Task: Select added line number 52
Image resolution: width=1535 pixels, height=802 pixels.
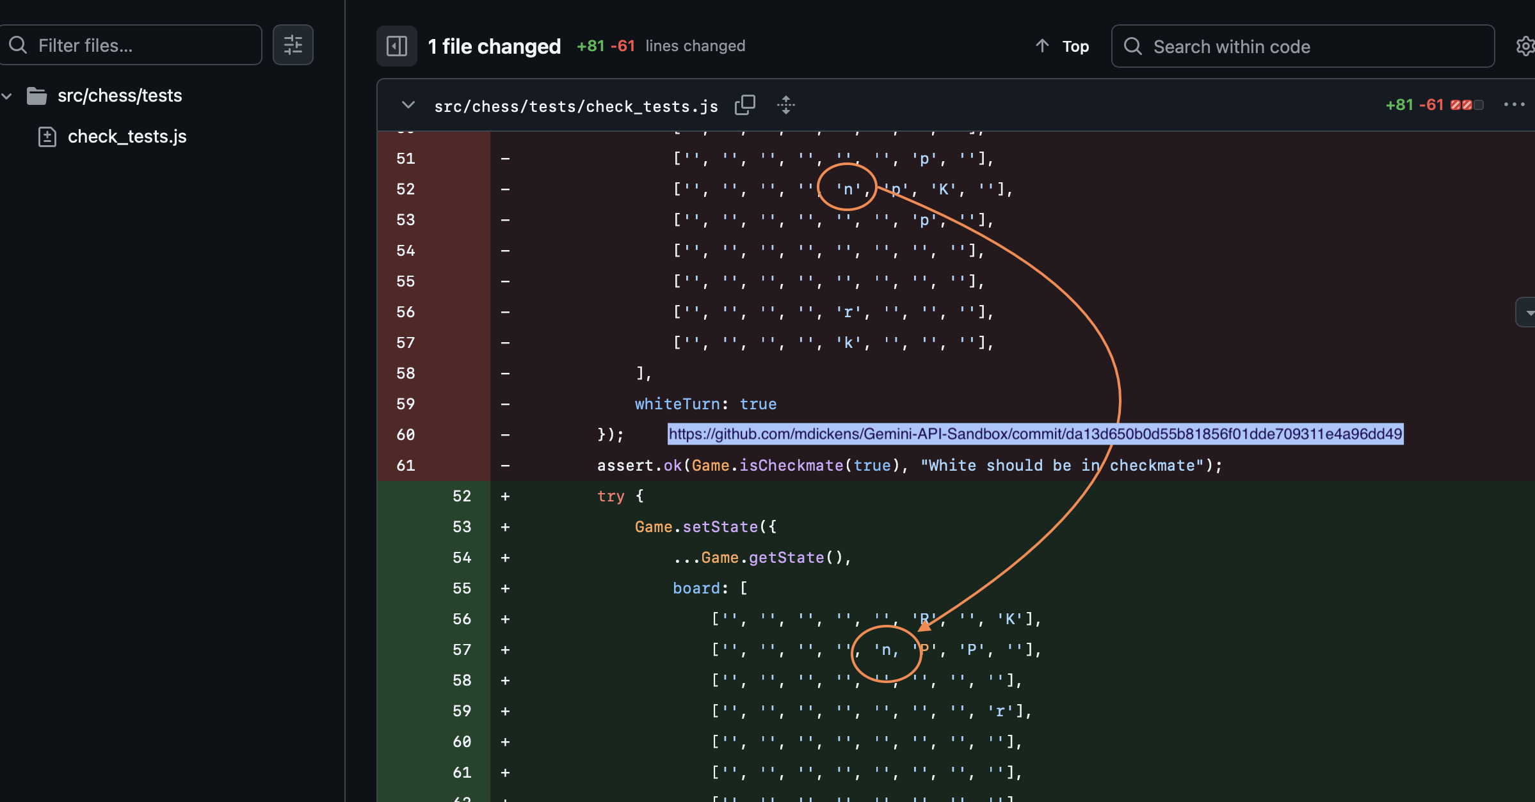Action: coord(462,496)
